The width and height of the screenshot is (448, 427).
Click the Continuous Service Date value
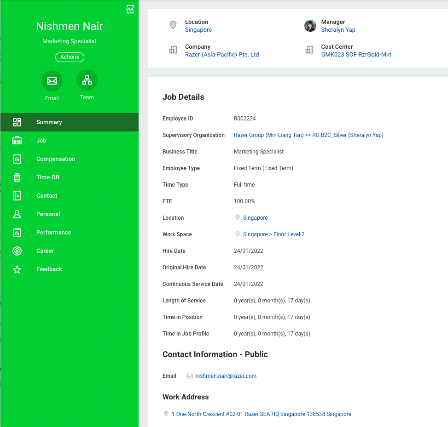coord(249,284)
